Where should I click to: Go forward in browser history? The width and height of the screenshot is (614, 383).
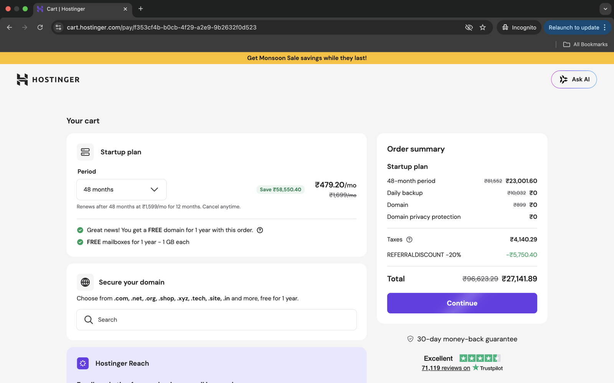pos(25,27)
